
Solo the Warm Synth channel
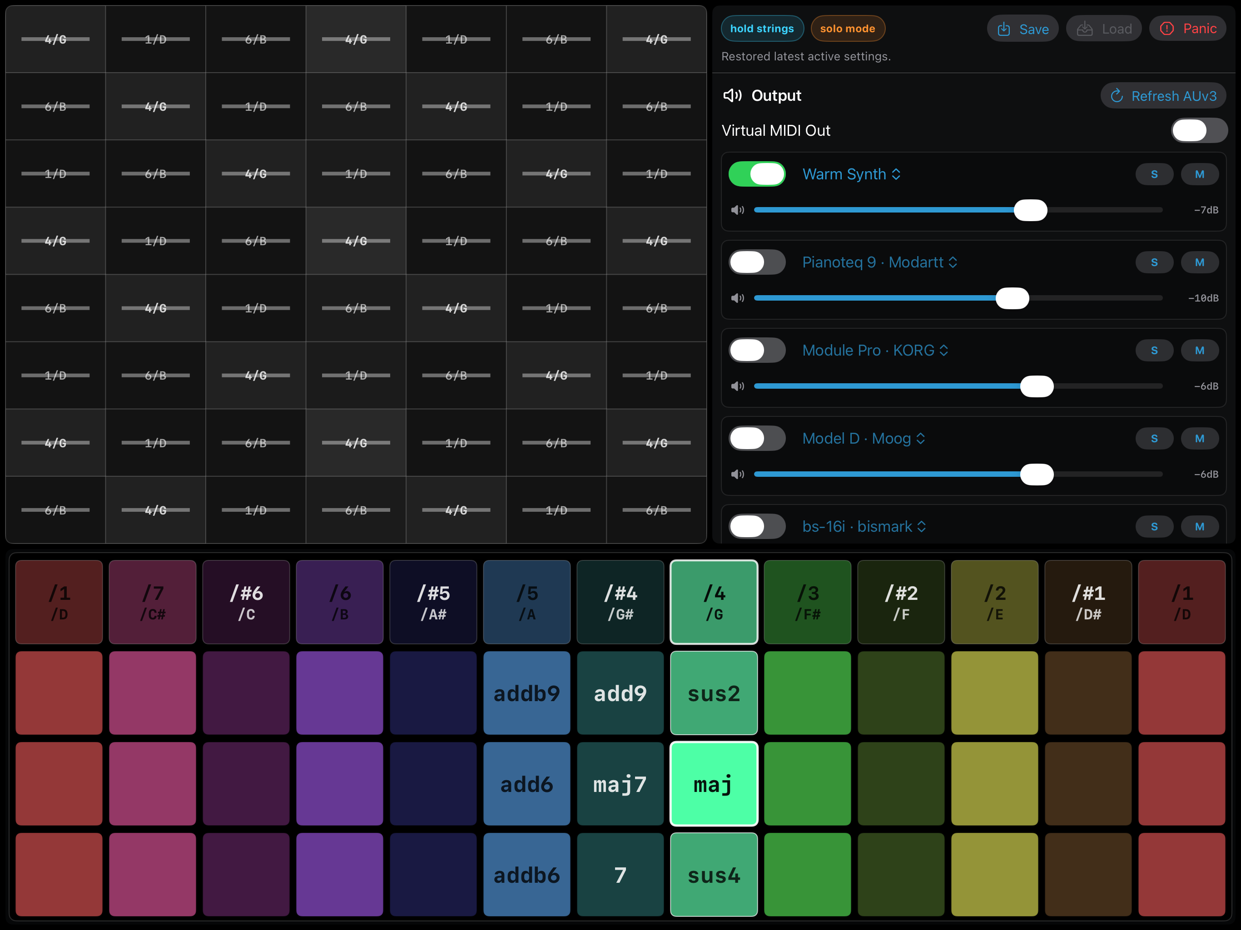1154,174
